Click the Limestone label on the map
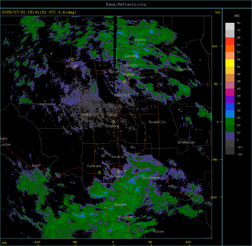 click(x=45, y=104)
